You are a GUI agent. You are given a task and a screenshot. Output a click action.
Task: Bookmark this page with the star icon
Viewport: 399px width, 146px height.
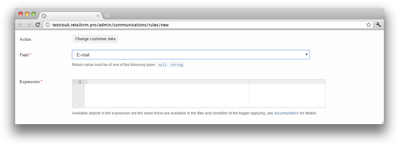coord(369,25)
